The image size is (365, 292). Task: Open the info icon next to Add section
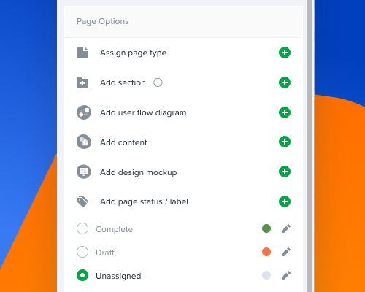pyautogui.click(x=158, y=82)
